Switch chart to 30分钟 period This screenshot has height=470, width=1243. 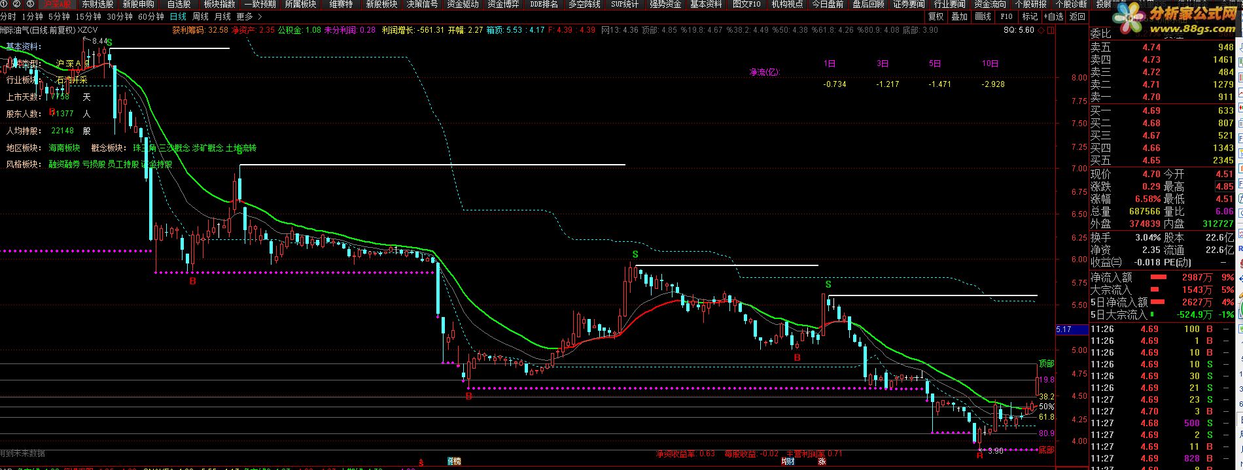point(120,16)
